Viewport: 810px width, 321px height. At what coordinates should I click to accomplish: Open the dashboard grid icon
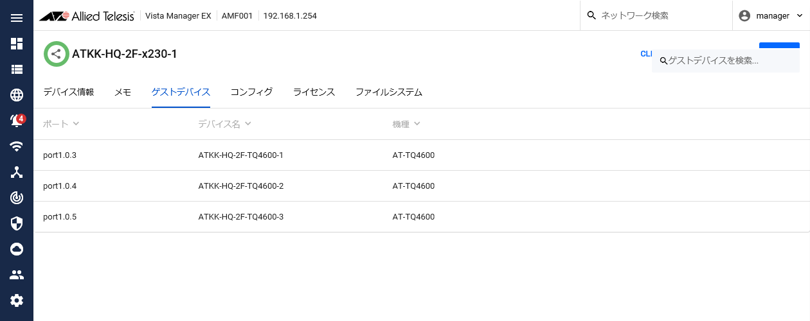pos(17,44)
